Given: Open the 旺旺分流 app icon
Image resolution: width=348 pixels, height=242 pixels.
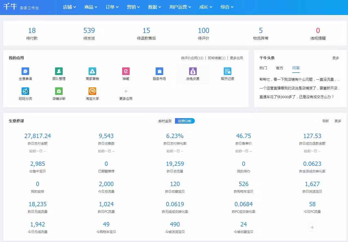Looking at the screenshot, I should click(25, 91).
